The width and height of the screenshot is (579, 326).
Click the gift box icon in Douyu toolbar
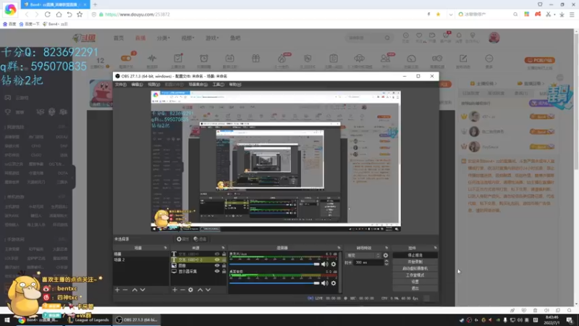coord(256,59)
